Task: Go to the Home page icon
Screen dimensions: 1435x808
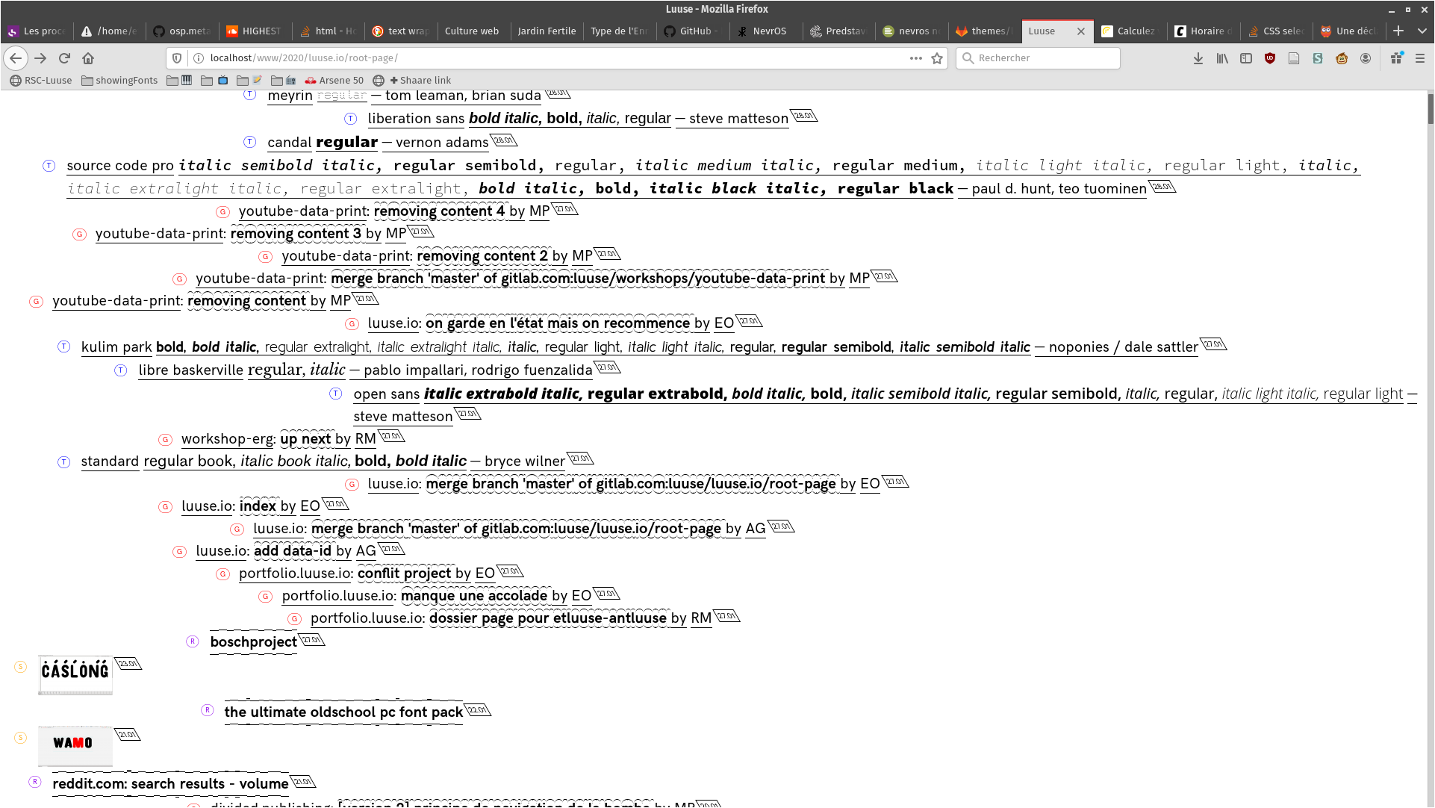Action: point(88,58)
